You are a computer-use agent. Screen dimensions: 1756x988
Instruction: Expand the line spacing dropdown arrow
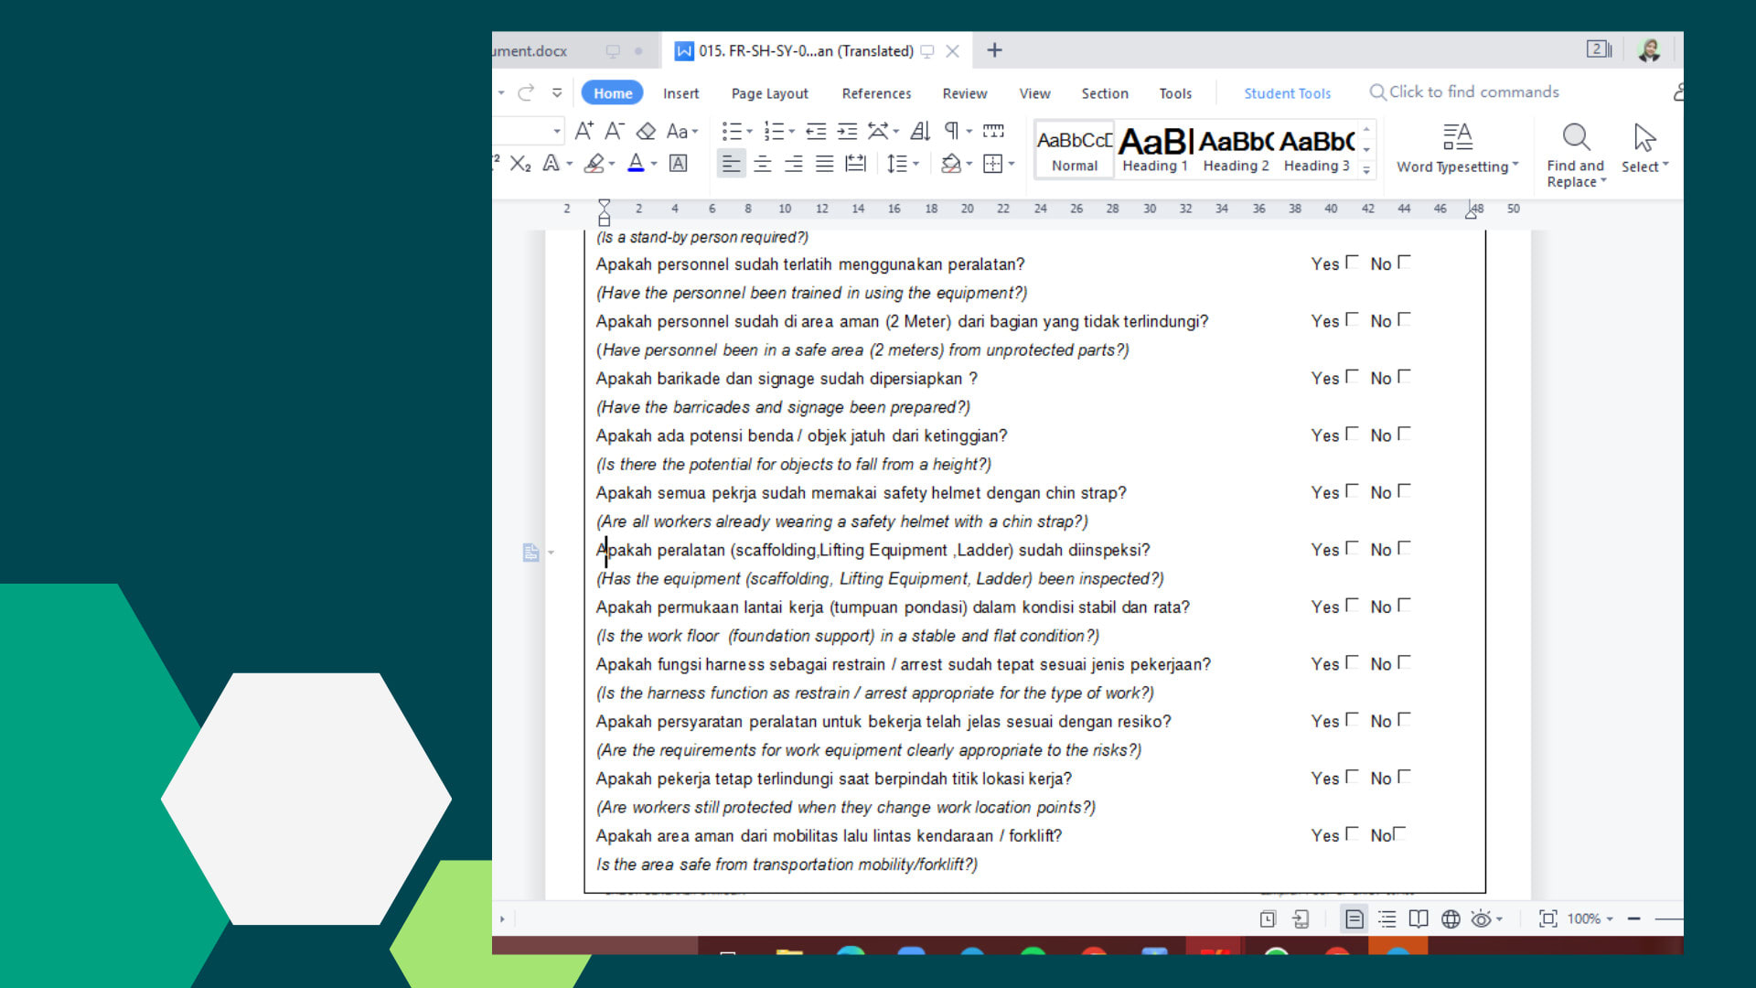point(917,164)
